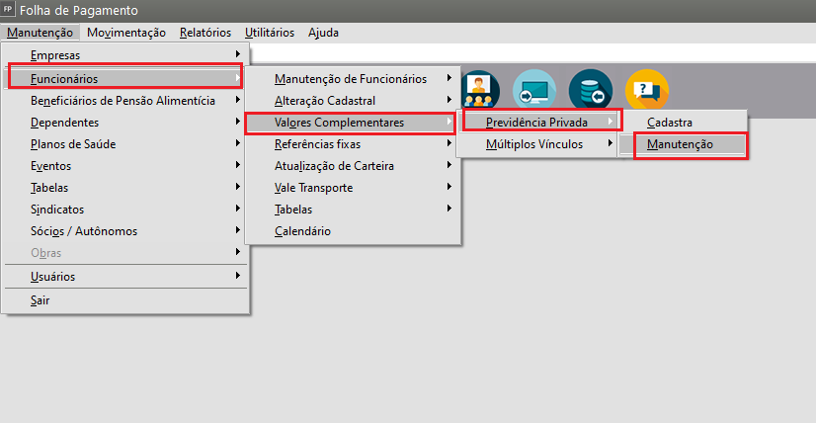
Task: Open the Utilitários menu
Action: tap(270, 33)
